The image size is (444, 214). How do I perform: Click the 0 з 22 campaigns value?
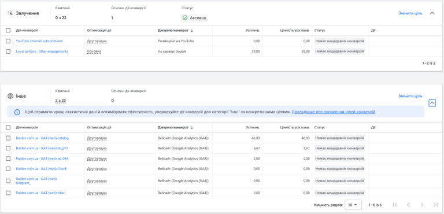tap(61, 18)
